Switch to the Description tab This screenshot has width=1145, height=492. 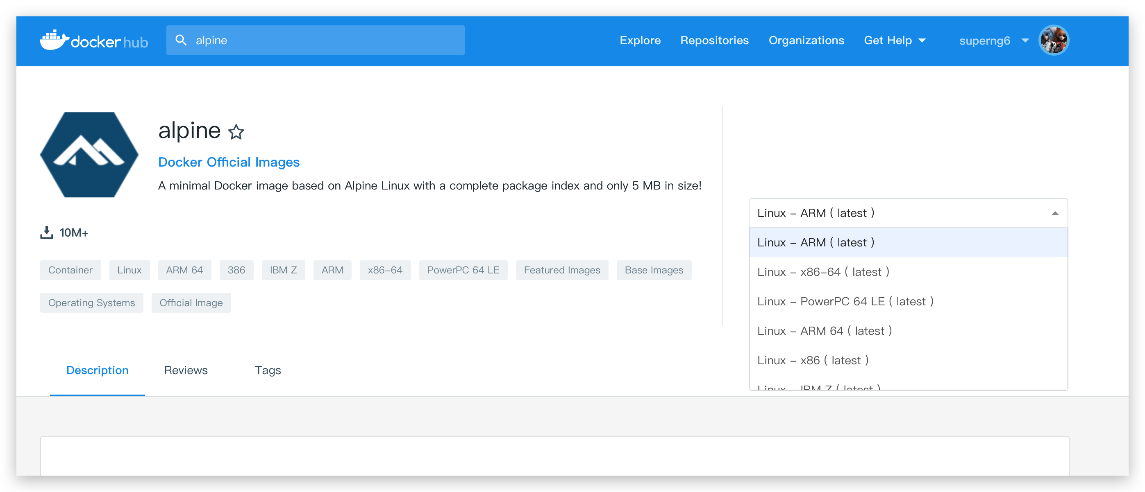(x=98, y=370)
